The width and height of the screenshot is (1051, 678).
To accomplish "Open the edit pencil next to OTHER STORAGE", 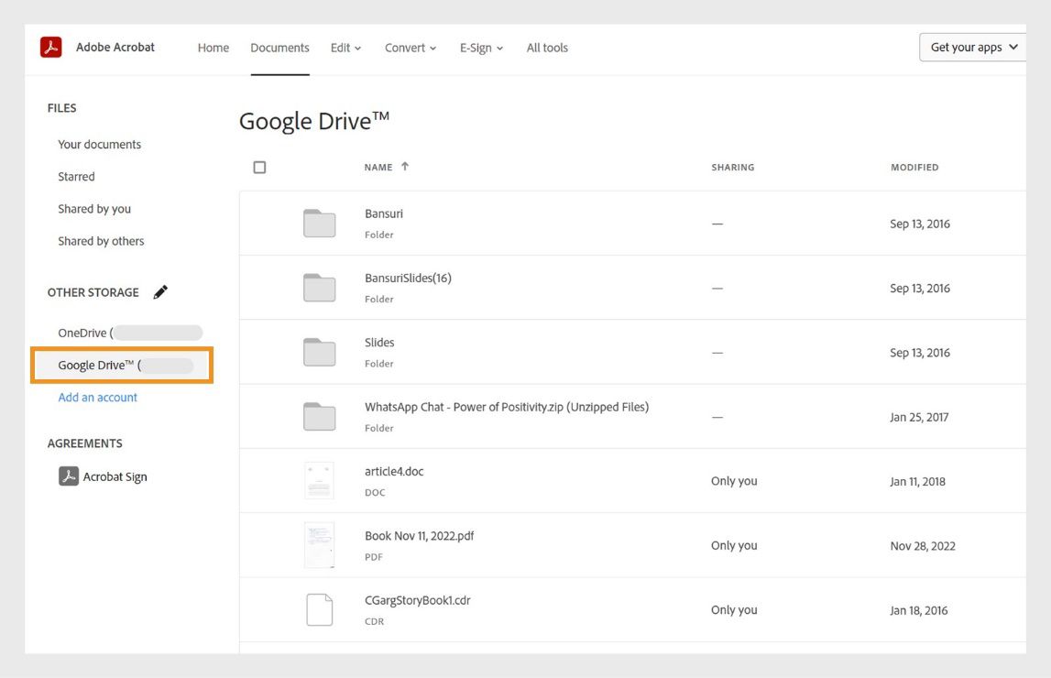I will [x=160, y=291].
